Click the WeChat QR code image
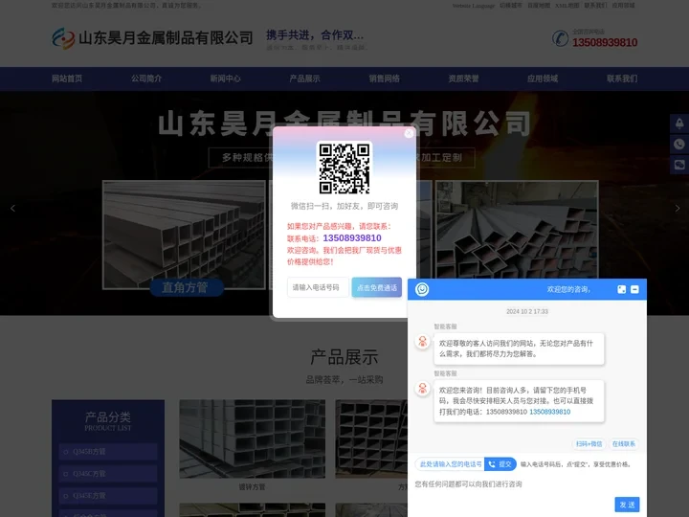689x517 pixels. (x=344, y=168)
